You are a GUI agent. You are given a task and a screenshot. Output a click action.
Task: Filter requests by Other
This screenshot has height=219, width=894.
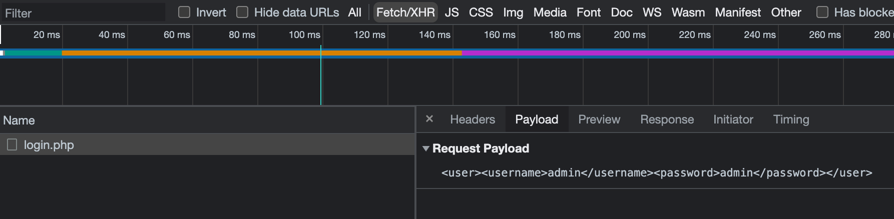pos(786,12)
